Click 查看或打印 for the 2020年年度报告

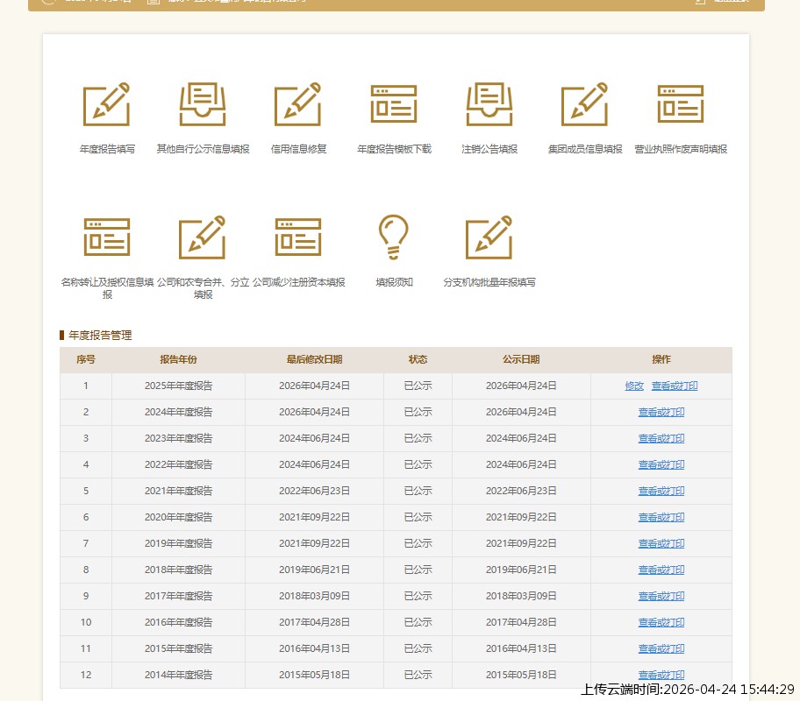tap(661, 518)
